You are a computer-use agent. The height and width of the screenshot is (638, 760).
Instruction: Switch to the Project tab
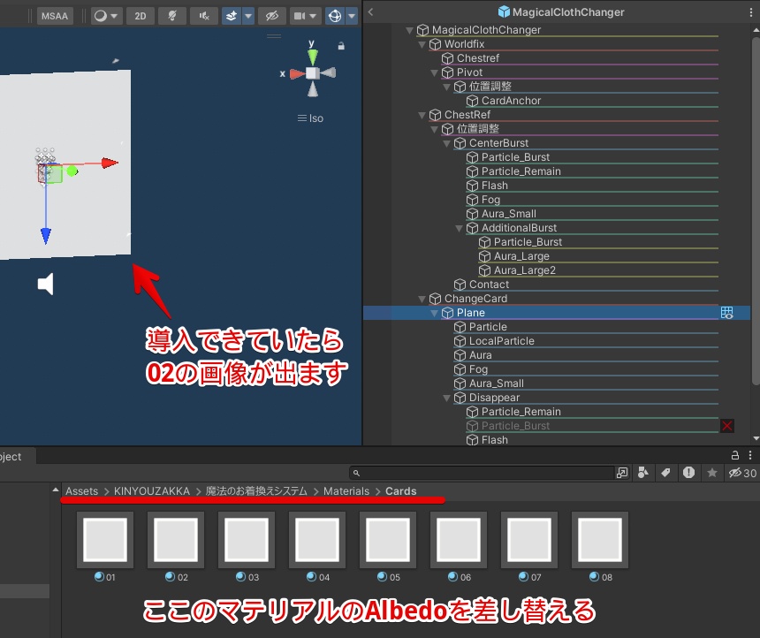(11, 457)
